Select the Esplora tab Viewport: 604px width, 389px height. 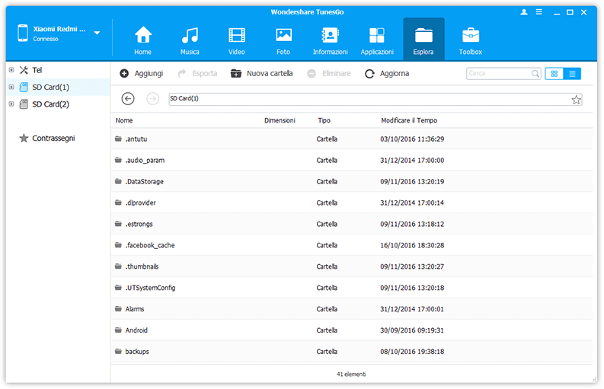coord(423,40)
